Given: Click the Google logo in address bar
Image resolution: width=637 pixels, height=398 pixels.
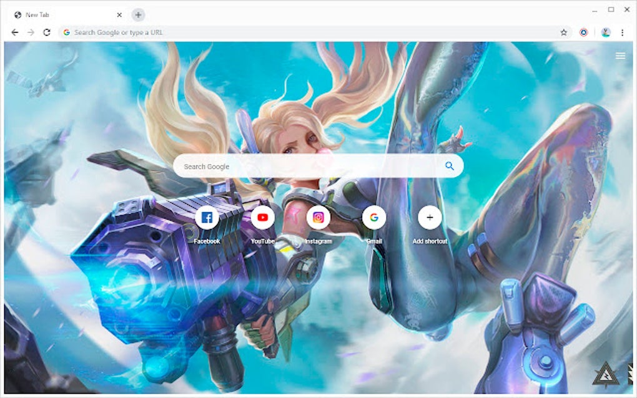Looking at the screenshot, I should [67, 32].
